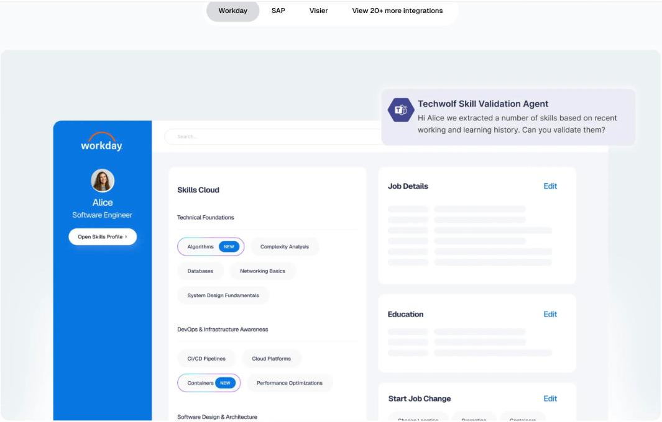Screen dimensions: 662x422
Task: Click the Microsoft Teams hexagon icon
Action: (x=401, y=110)
